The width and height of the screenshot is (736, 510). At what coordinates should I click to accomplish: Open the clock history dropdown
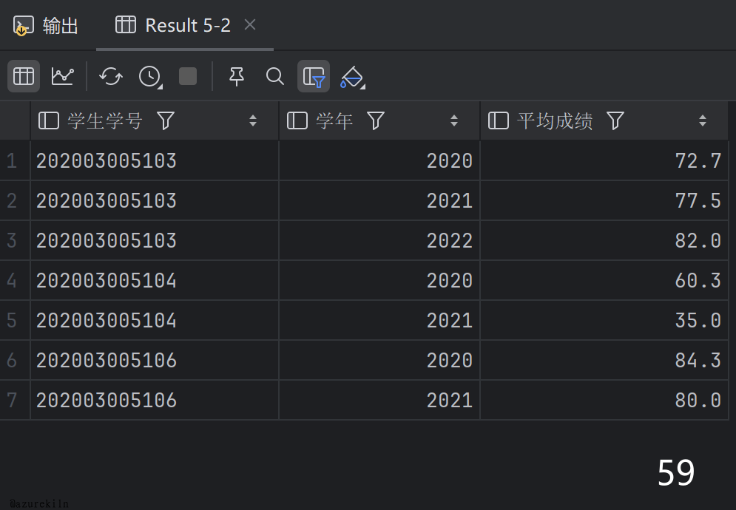click(150, 76)
